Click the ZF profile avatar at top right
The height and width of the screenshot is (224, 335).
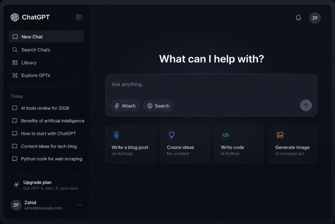(x=315, y=18)
